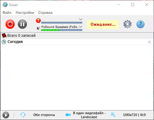Click the Обе стороны audio mode option
The image size is (154, 120).
pyautogui.click(x=44, y=115)
